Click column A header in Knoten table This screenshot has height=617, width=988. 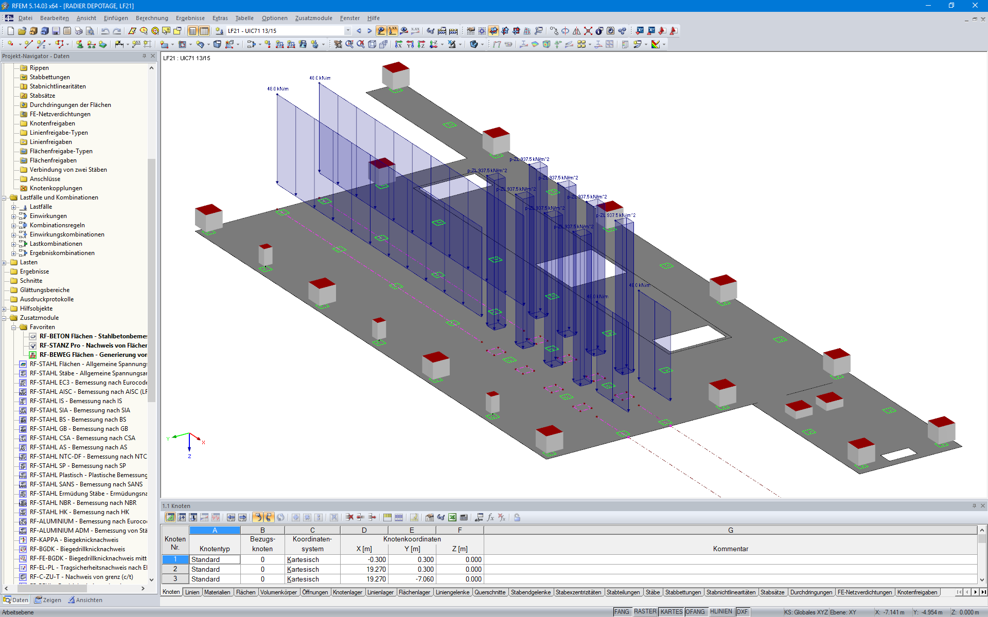(x=215, y=530)
